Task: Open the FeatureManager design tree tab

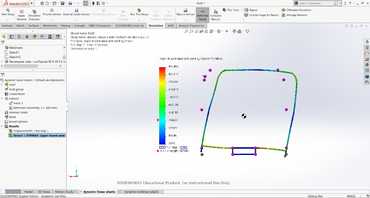Action: coord(4,37)
